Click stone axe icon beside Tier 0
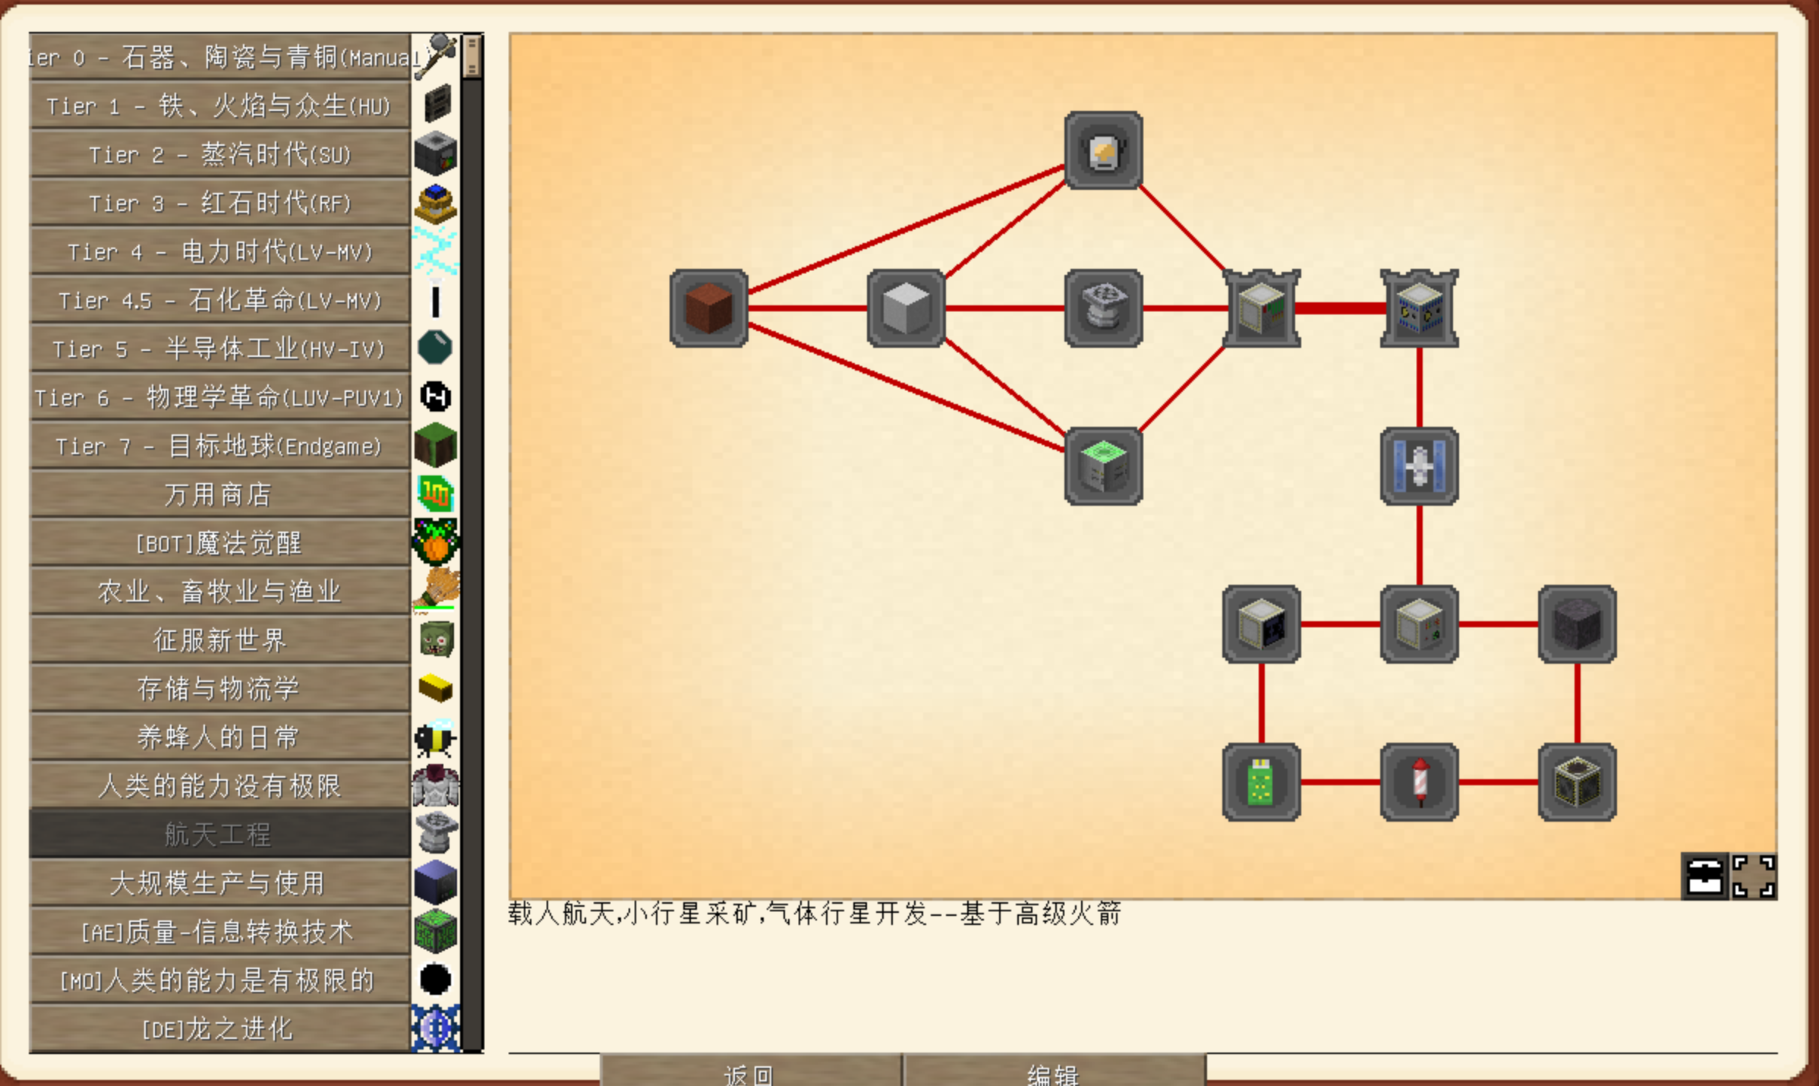Image resolution: width=1819 pixels, height=1086 pixels. 436,56
